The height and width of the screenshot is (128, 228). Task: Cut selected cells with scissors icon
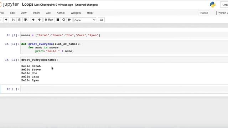pos(13,20)
